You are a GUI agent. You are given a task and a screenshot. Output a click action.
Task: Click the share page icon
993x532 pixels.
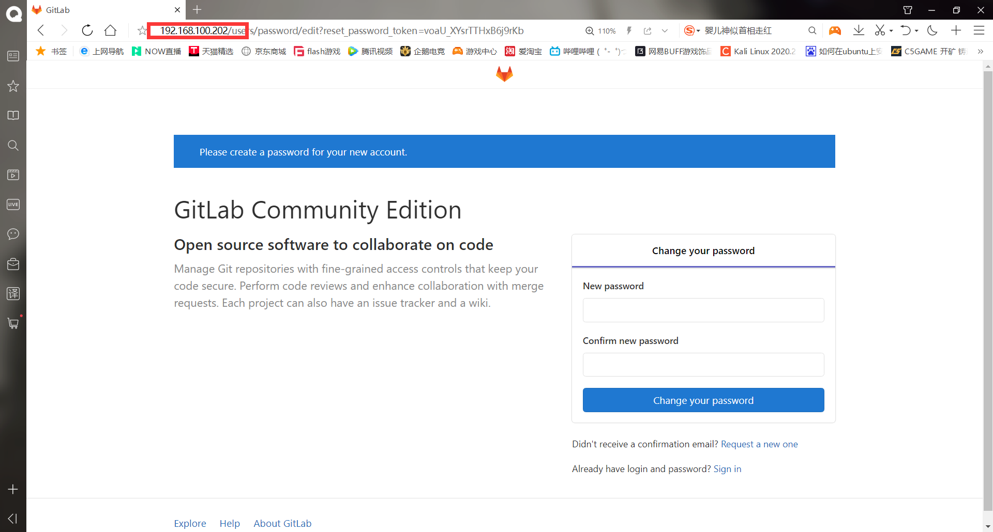(x=648, y=31)
